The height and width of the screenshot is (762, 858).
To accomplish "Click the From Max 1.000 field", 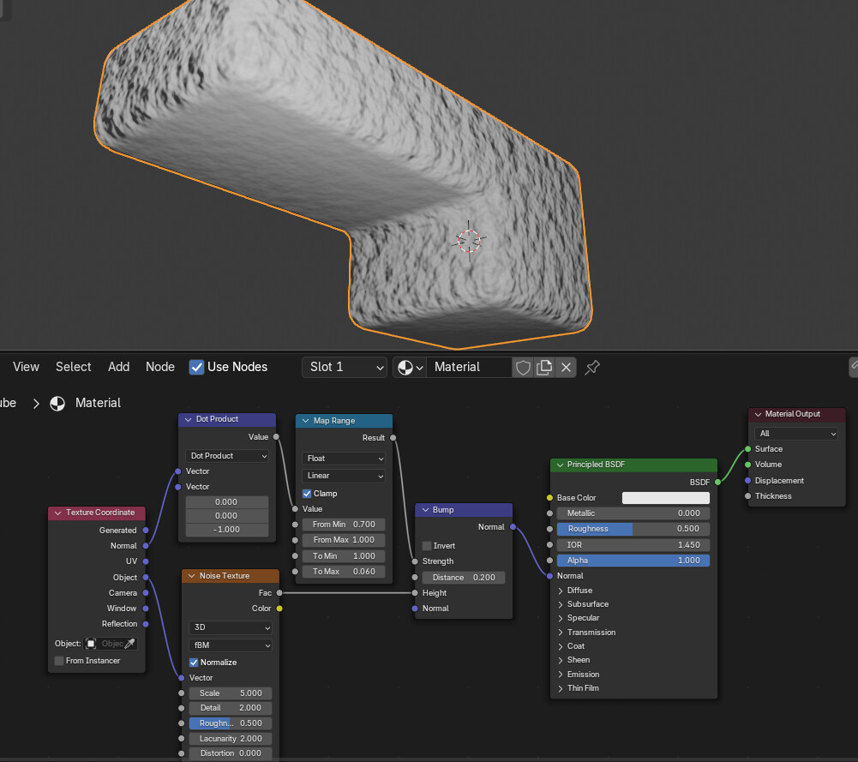I will [344, 540].
